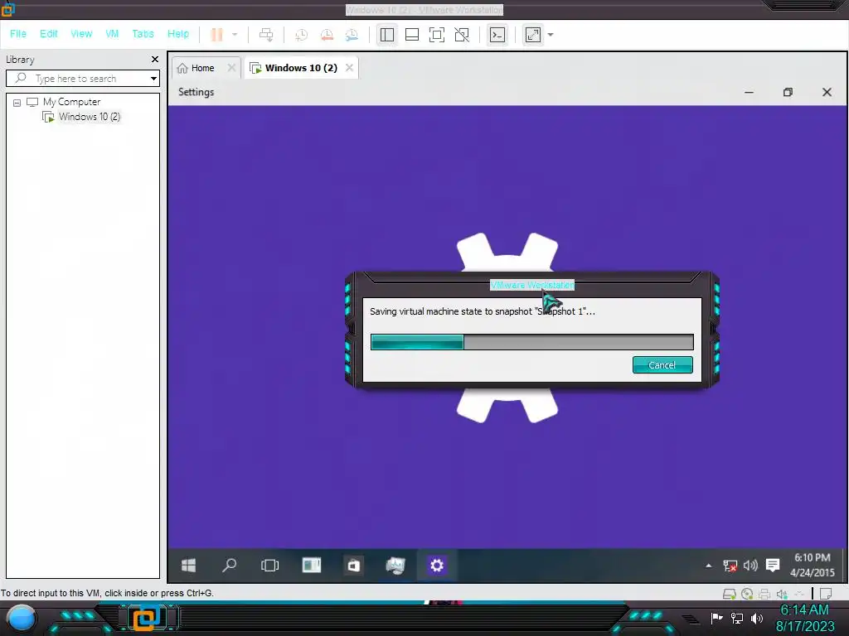Open the File menu
Viewport: 849px width, 636px height.
coord(18,33)
